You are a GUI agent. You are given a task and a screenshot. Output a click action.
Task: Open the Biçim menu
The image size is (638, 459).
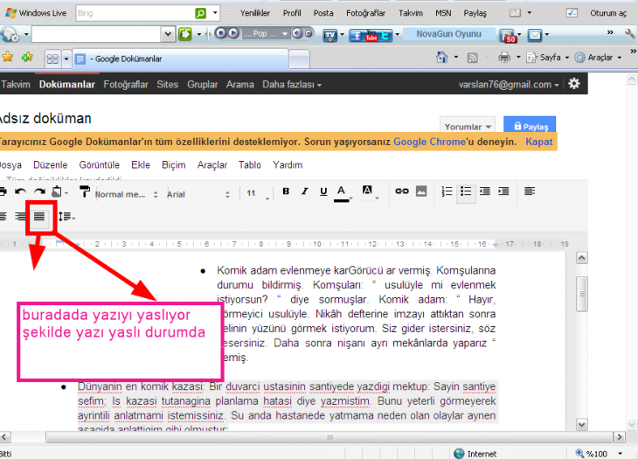click(174, 165)
